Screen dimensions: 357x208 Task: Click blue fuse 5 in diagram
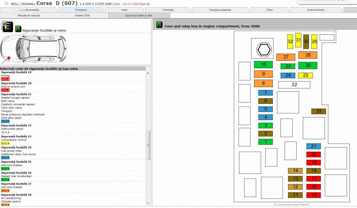(266, 109)
